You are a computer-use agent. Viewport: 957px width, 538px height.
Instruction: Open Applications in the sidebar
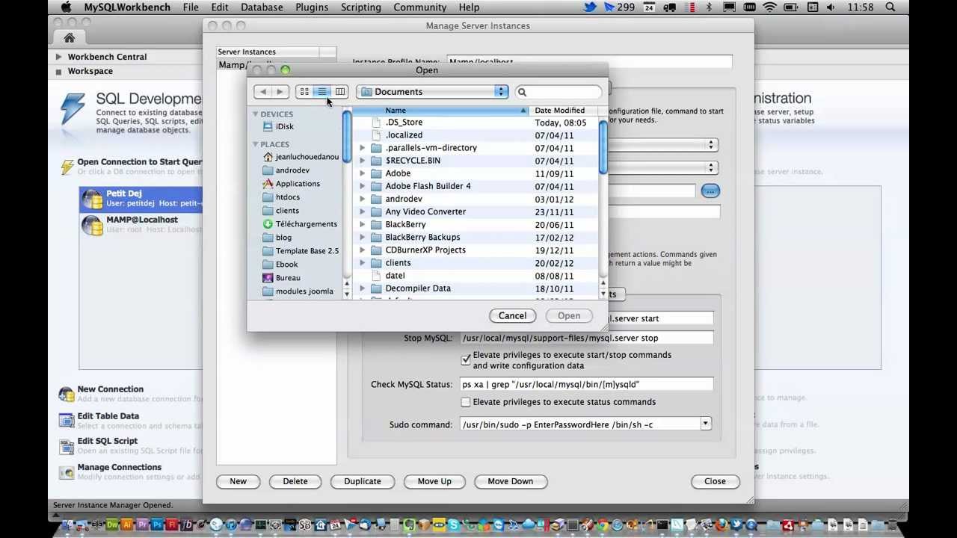pos(292,184)
